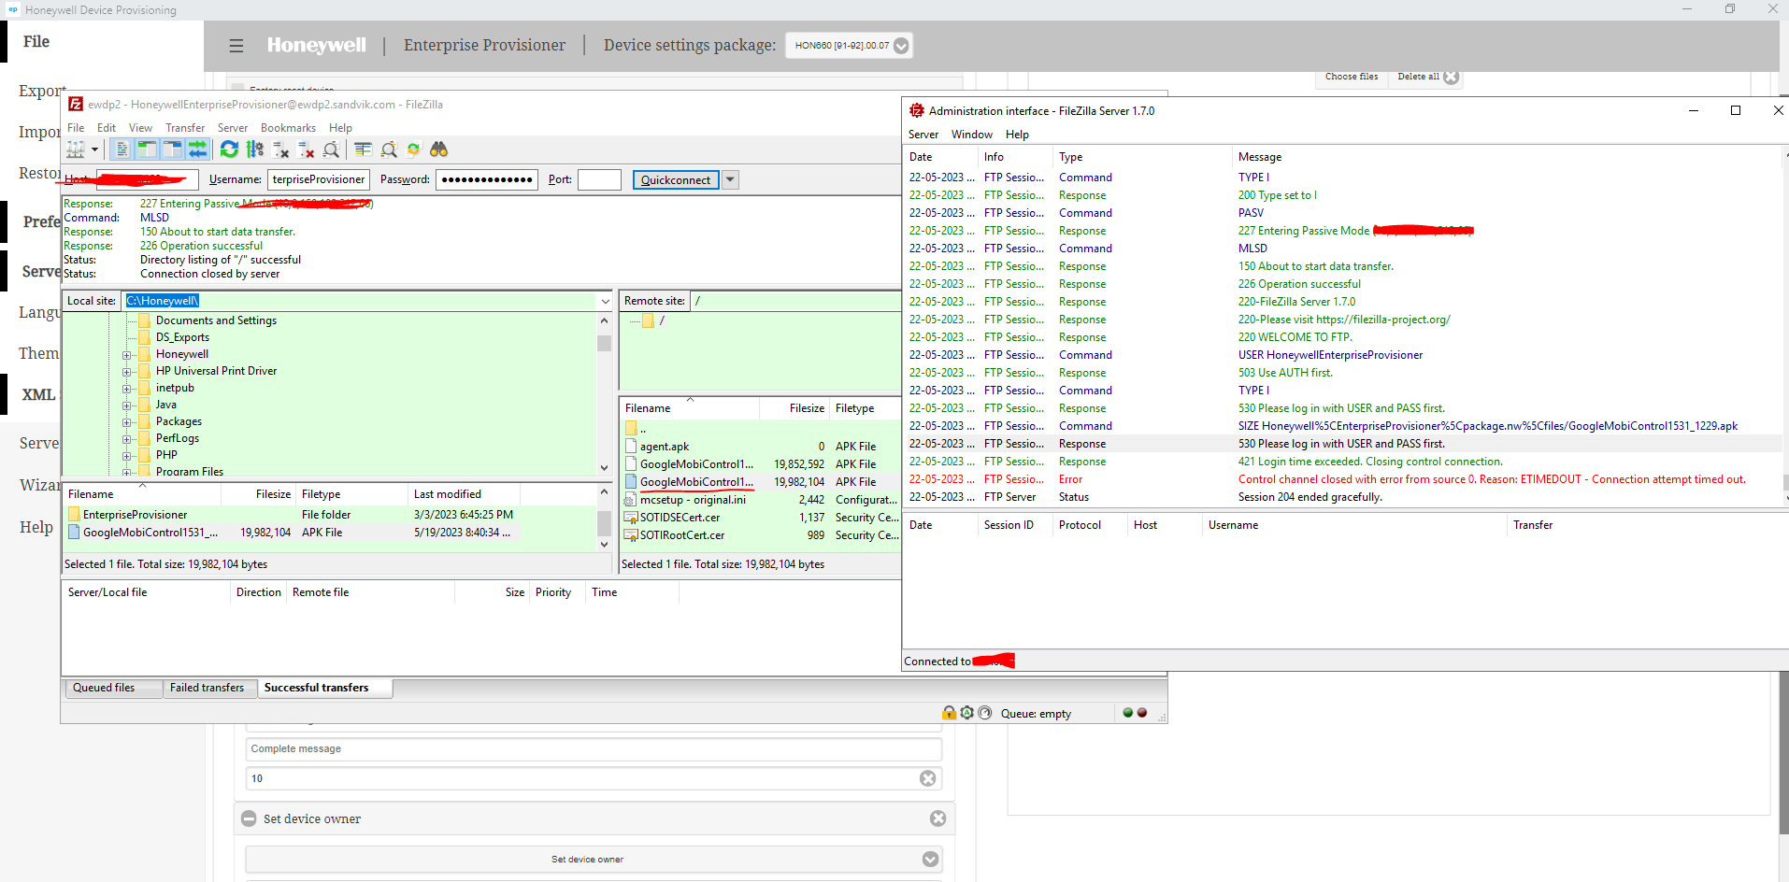
Task: Refresh the file and folder lists
Action: tap(229, 149)
